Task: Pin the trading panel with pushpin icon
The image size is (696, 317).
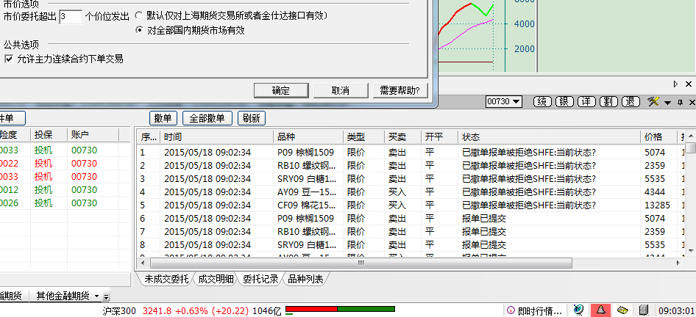Action: point(679,102)
